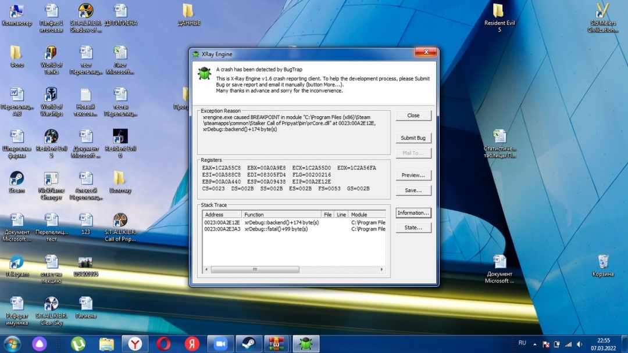628x353 pixels.
Task: Open the Патфиз 1 итоговая document
Action: [51, 18]
